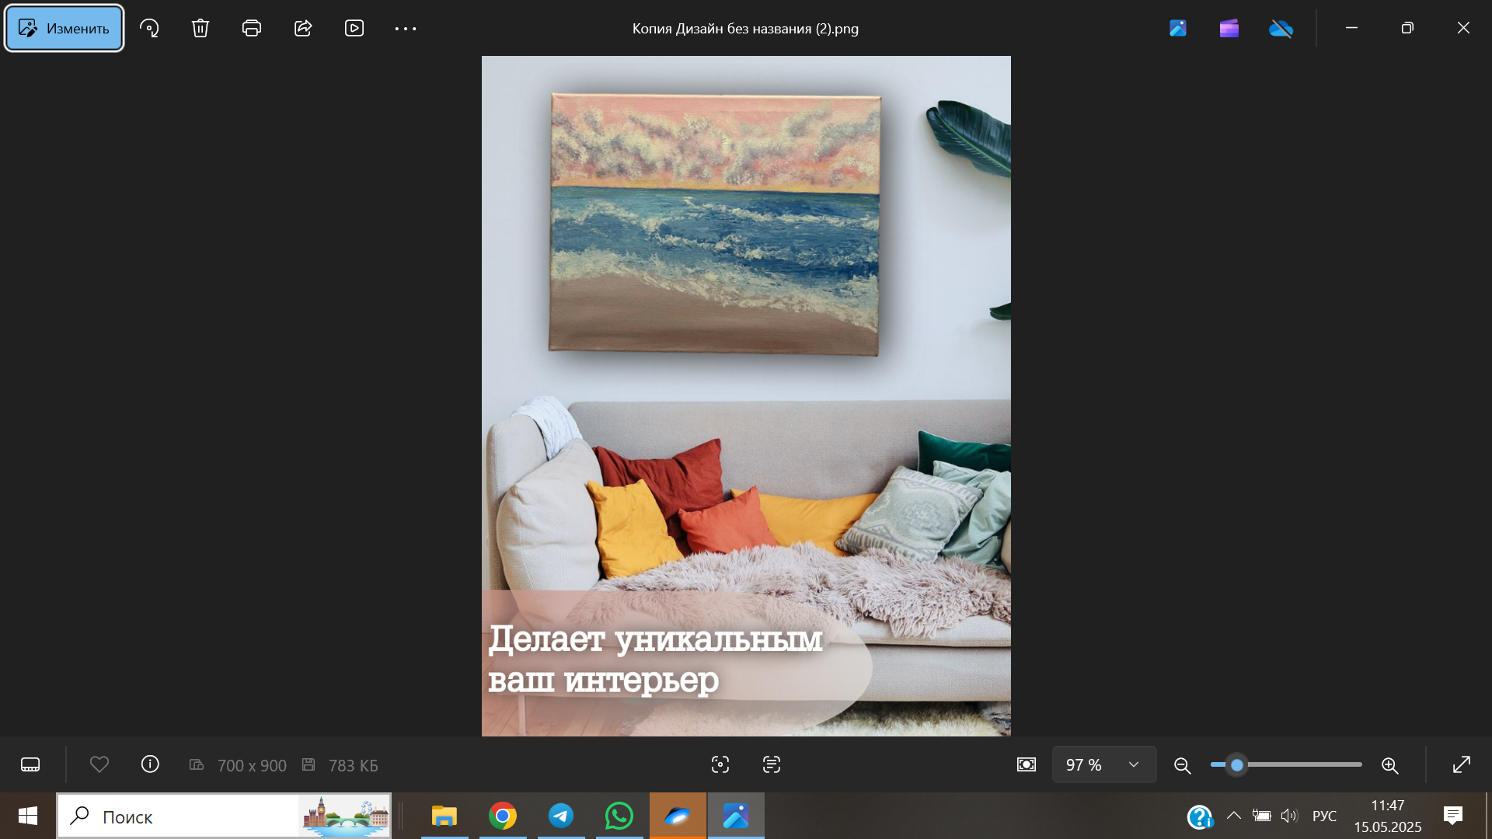Mark image as favorite with heart icon
The height and width of the screenshot is (839, 1492).
pyautogui.click(x=99, y=765)
